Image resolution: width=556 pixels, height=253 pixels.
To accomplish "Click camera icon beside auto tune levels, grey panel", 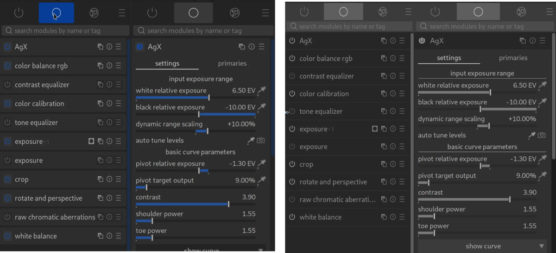I will point(542,135).
